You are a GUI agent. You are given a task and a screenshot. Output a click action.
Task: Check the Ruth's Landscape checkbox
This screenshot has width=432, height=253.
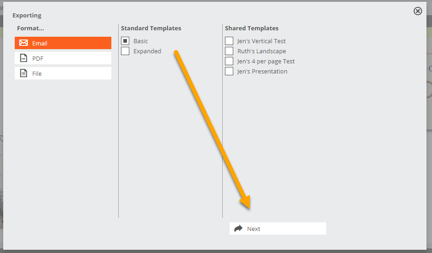click(229, 51)
